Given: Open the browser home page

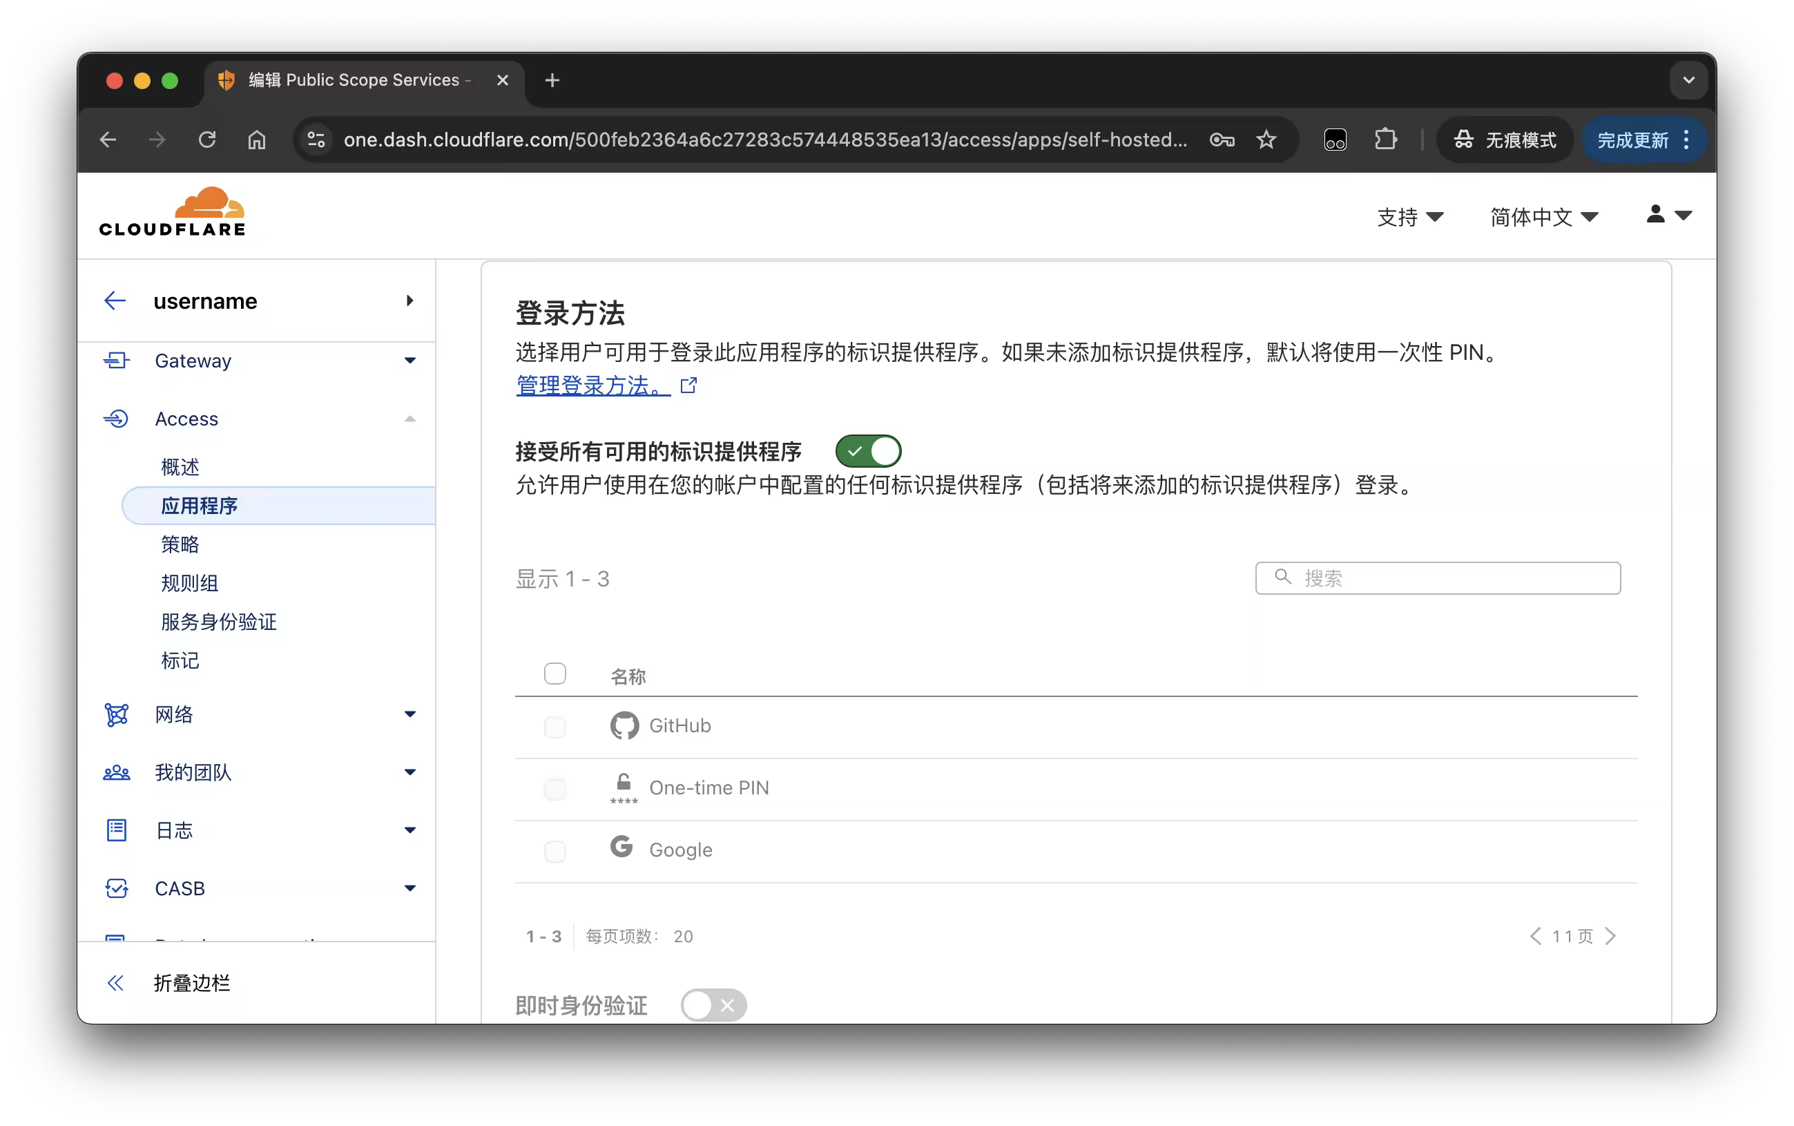Looking at the screenshot, I should click(x=257, y=140).
